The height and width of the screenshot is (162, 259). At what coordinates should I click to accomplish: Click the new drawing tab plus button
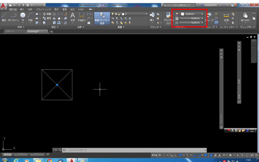click(x=51, y=32)
